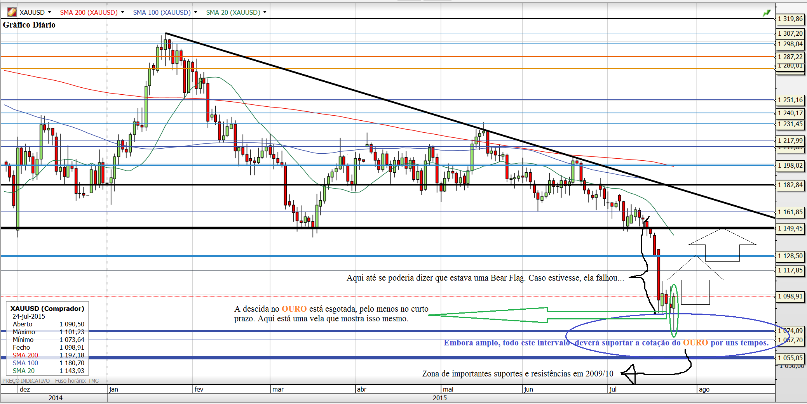807x404 pixels.
Task: Select the 1 319,86 price label
Action: point(790,19)
